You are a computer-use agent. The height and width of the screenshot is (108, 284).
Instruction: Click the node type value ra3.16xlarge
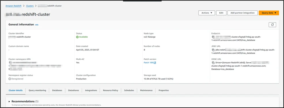tap(150, 37)
